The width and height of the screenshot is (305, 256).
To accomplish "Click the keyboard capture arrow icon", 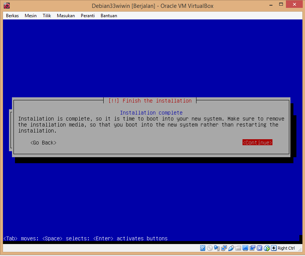I will pos(274,248).
